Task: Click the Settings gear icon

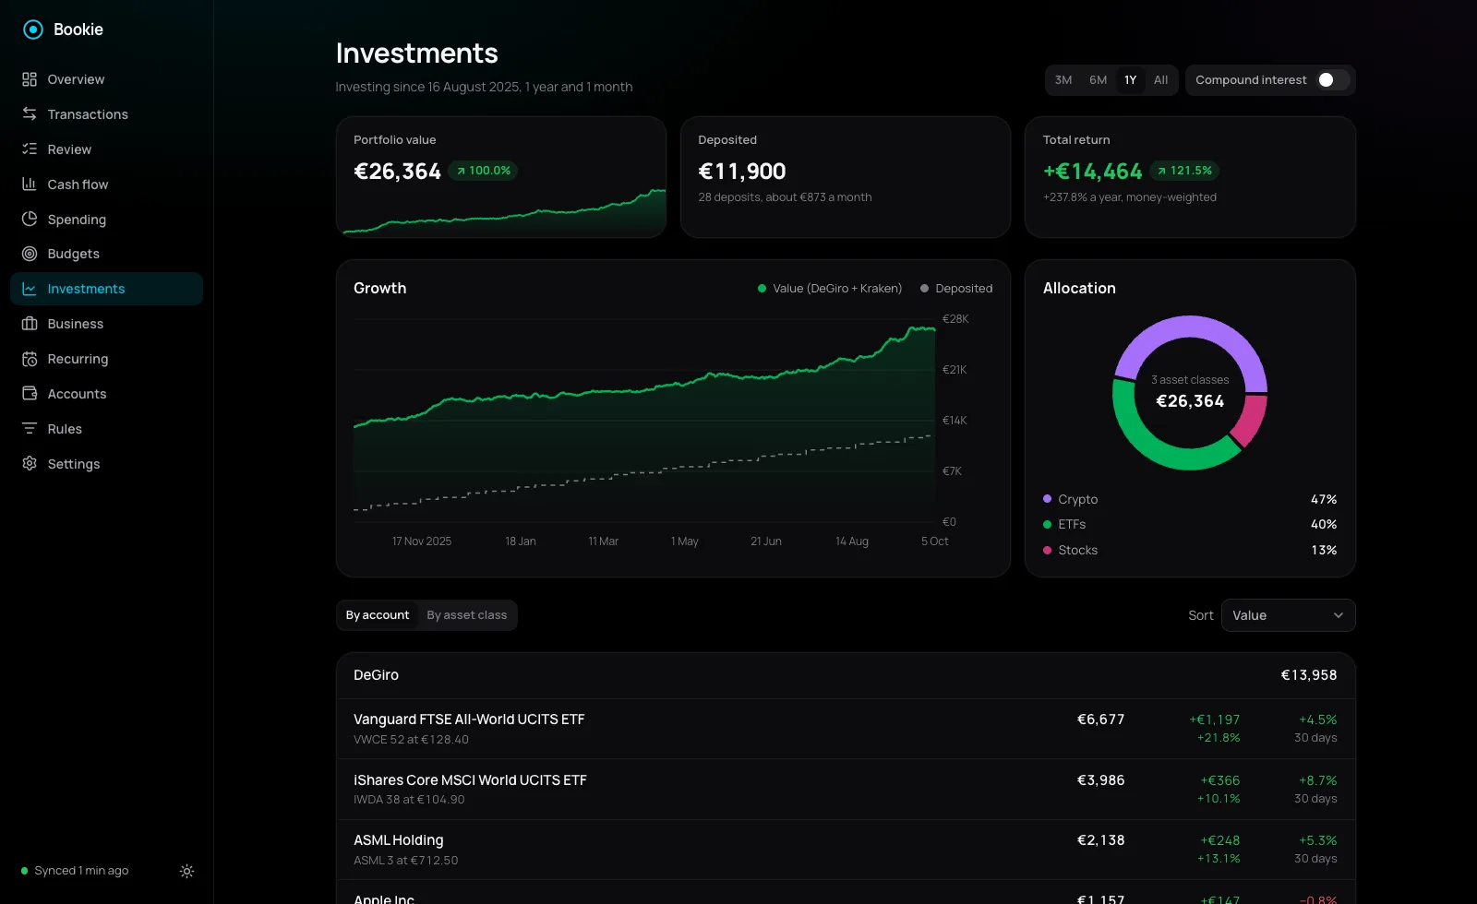Action: 30,464
